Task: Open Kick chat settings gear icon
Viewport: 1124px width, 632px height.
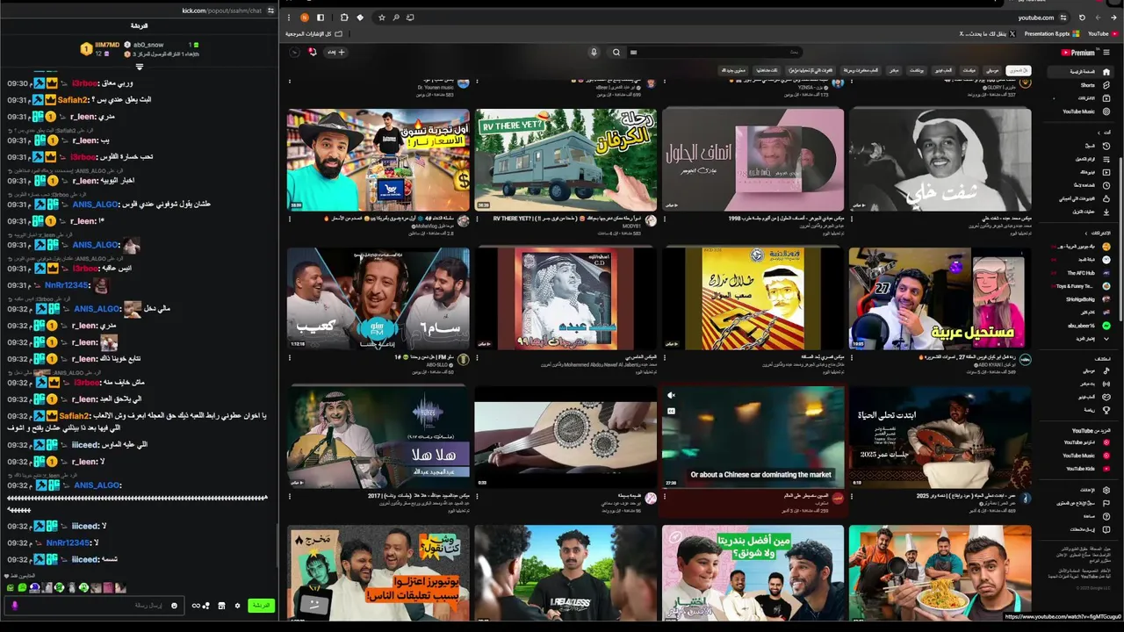Action: 237,606
